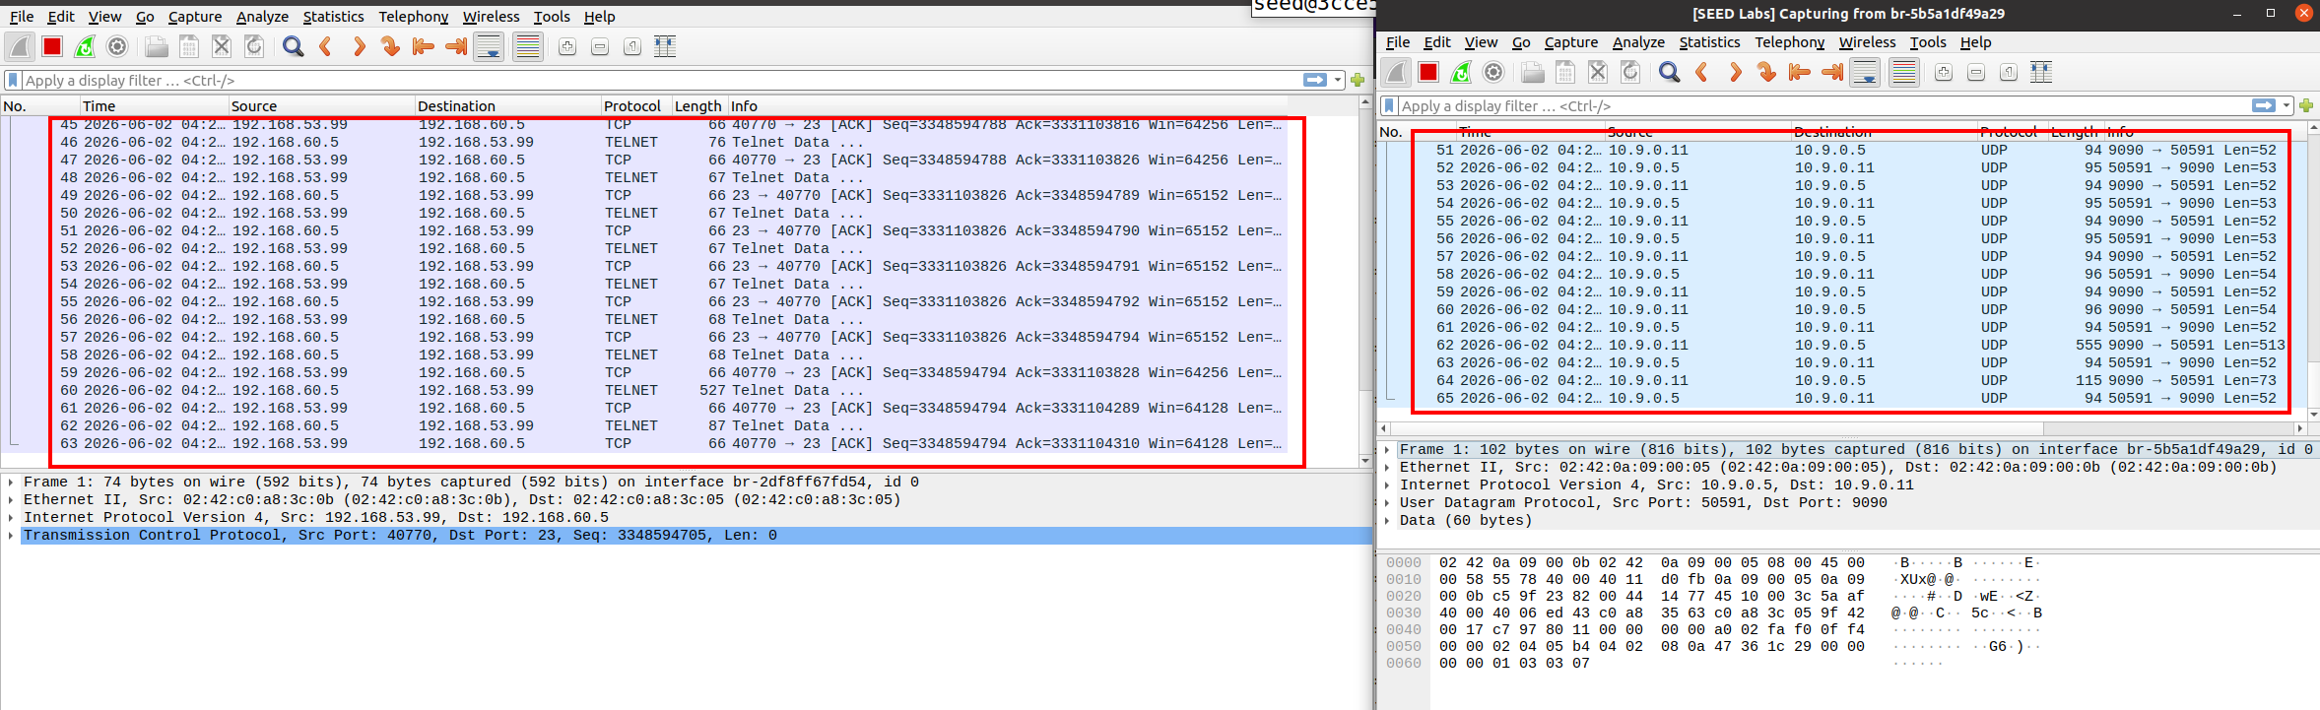Open Telephony menu in left window
This screenshot has height=710, width=2320.
pyautogui.click(x=414, y=17)
